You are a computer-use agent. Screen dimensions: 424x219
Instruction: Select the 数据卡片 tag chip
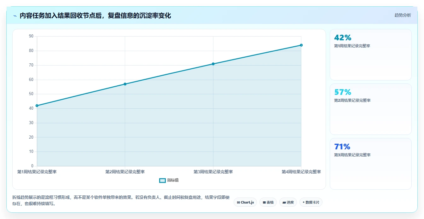pos(311,202)
